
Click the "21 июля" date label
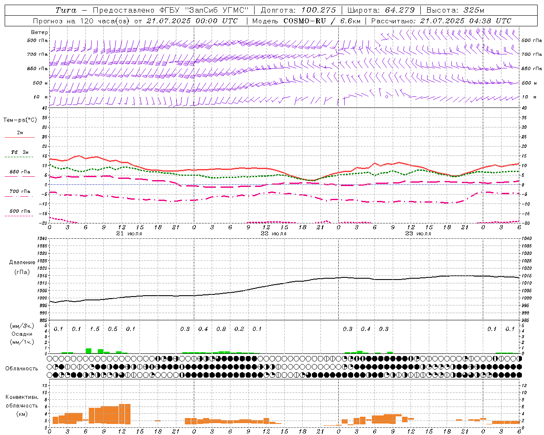[x=129, y=234]
